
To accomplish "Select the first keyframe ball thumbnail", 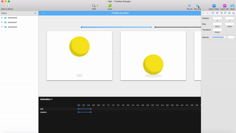I will point(79,56).
